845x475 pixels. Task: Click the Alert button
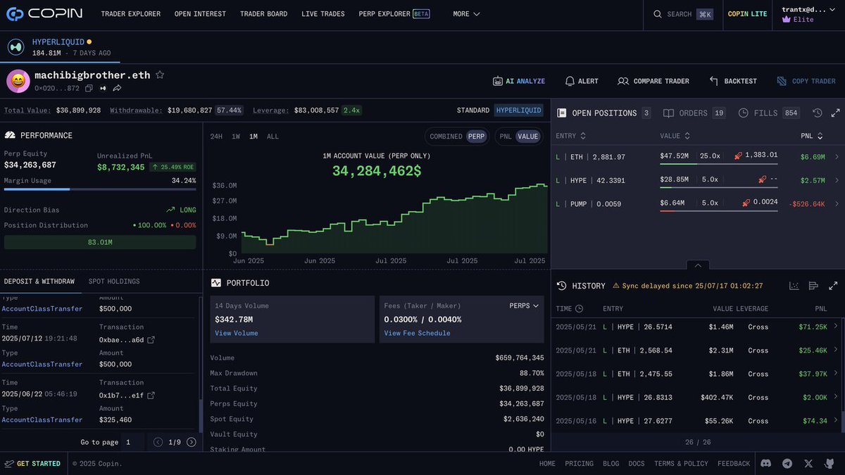[582, 81]
